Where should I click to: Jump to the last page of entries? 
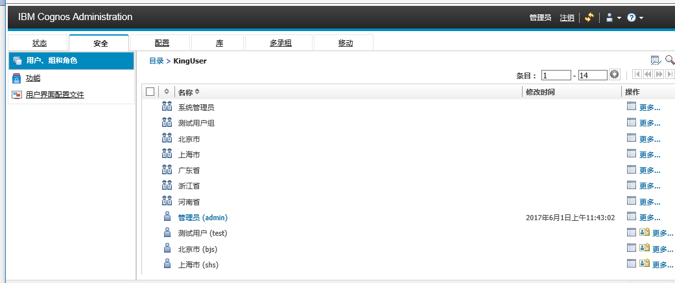[x=669, y=74]
